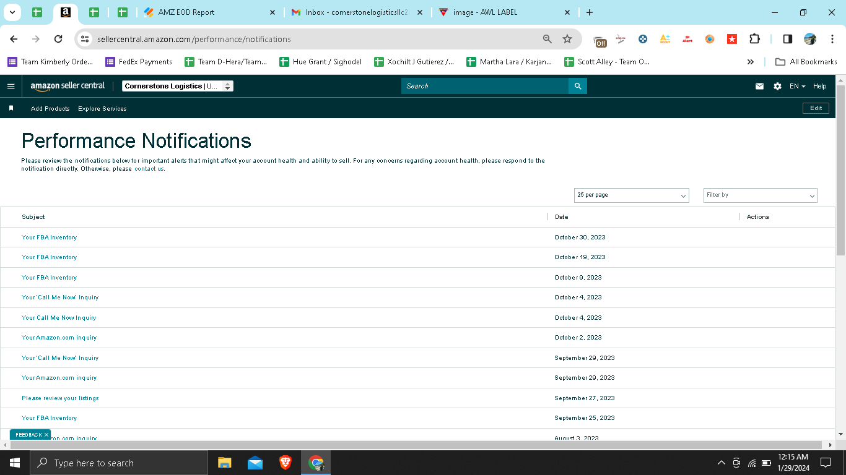Open the Help menu item
This screenshot has width=846, height=475.
(x=820, y=86)
